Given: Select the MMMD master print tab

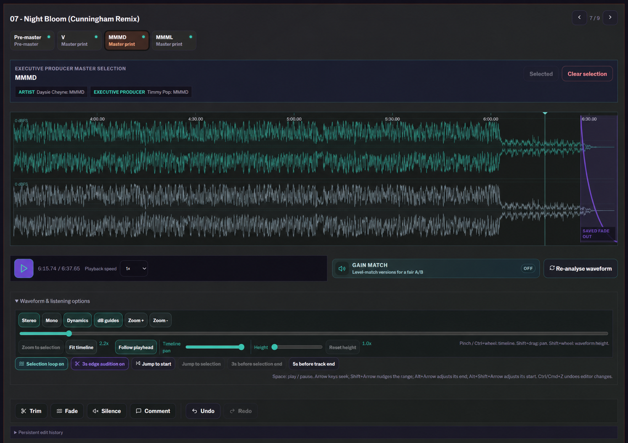Looking at the screenshot, I should click(x=127, y=40).
